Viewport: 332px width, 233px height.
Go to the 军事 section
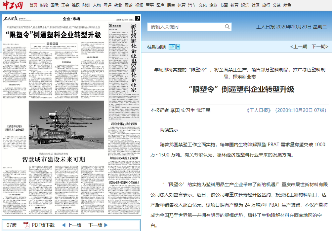coord(150,5)
